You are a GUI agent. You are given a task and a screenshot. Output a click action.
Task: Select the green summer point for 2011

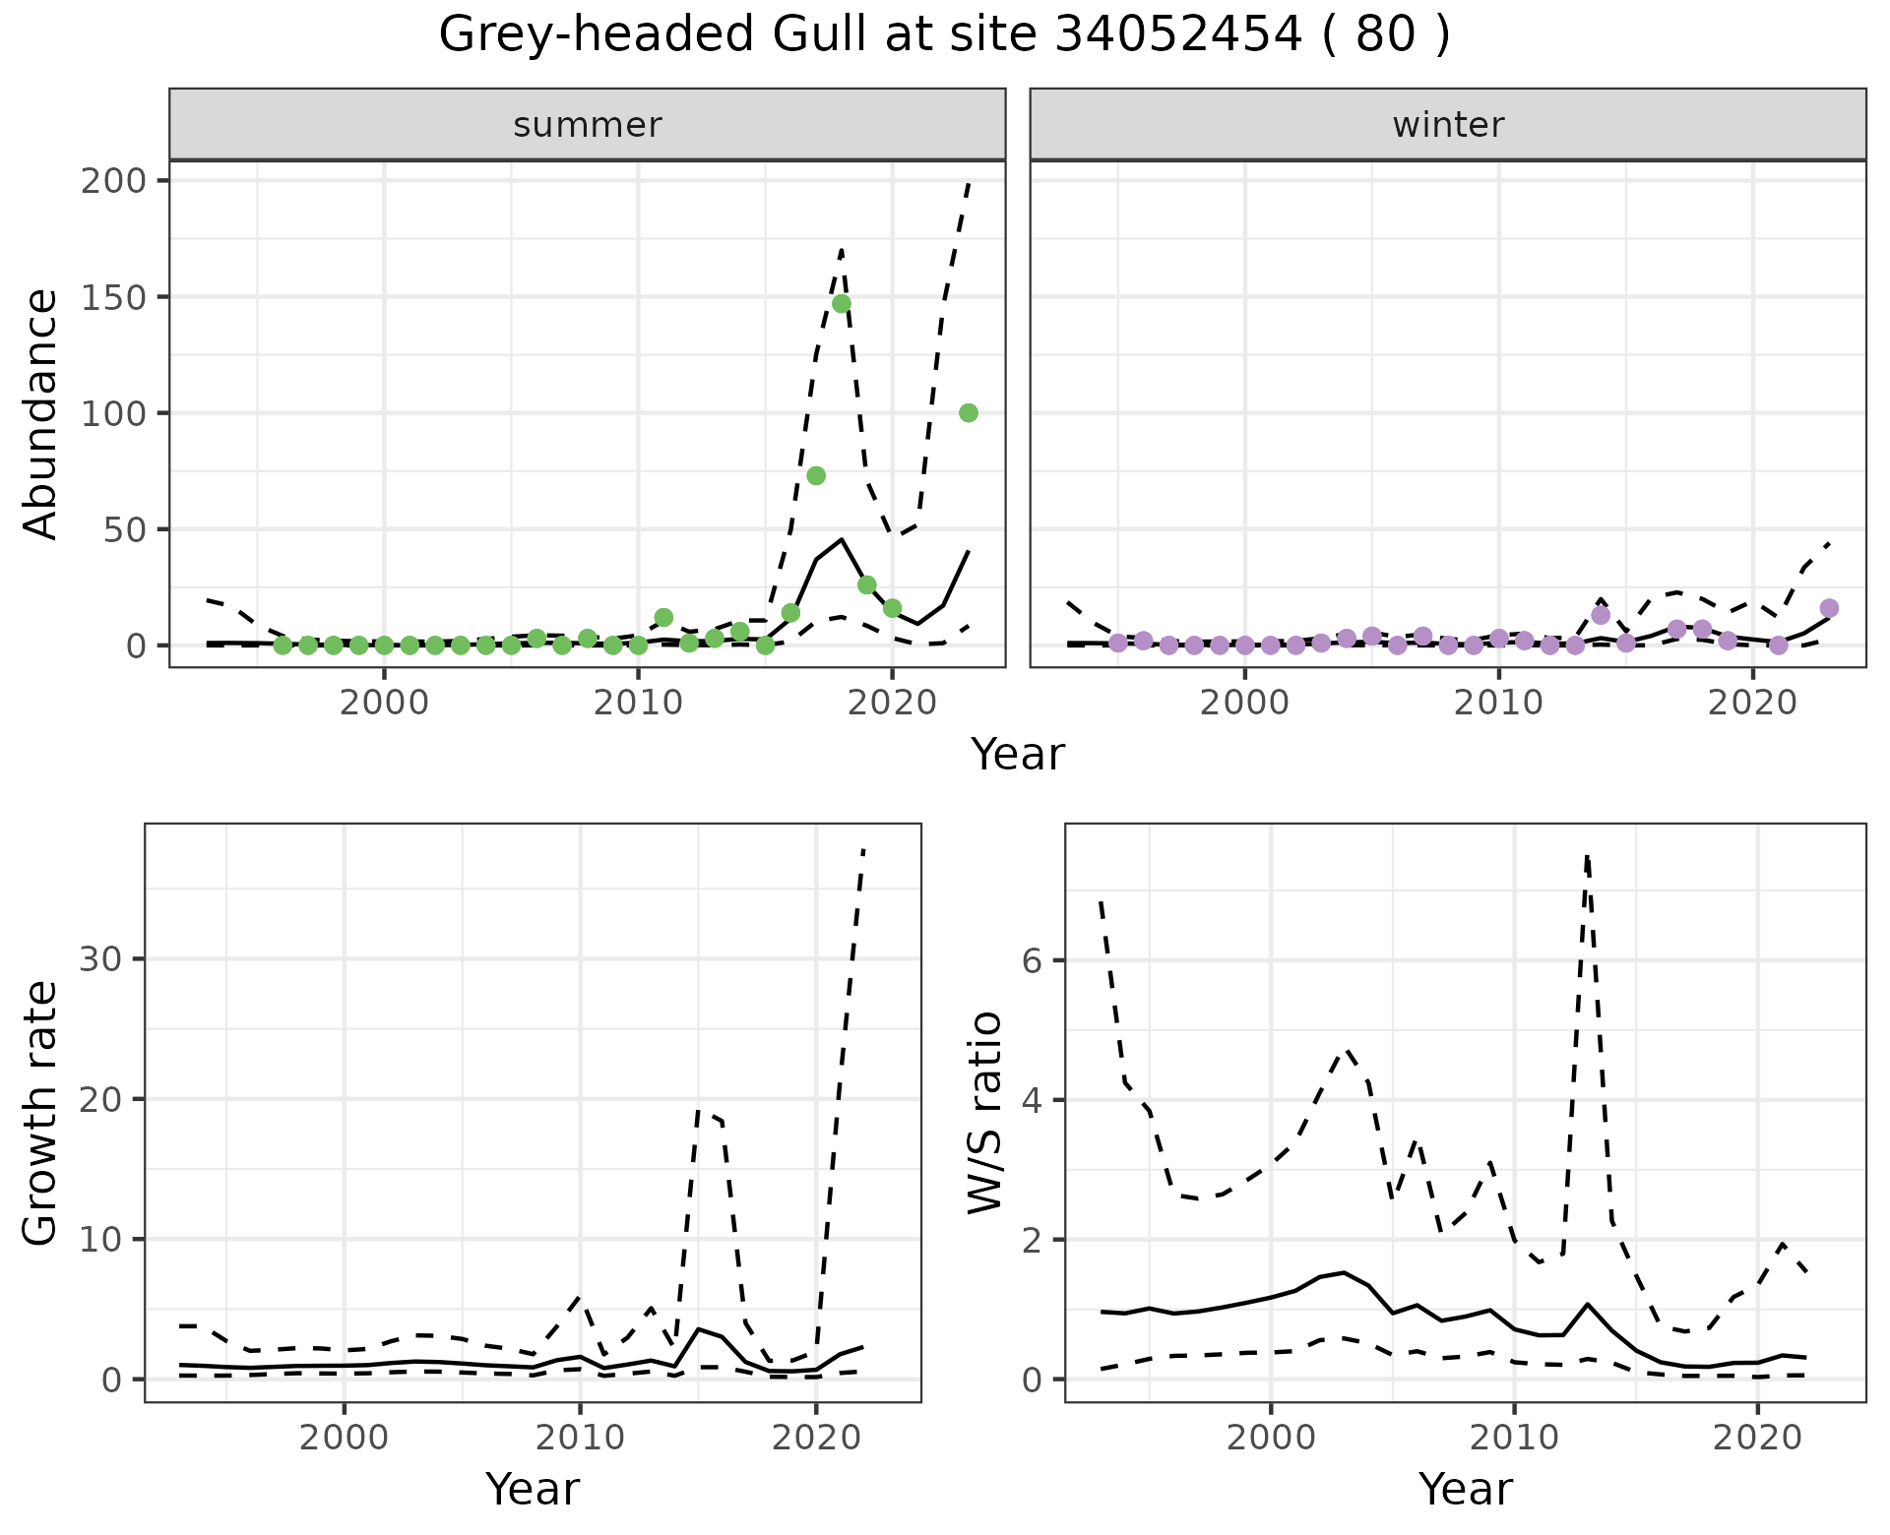tap(663, 618)
